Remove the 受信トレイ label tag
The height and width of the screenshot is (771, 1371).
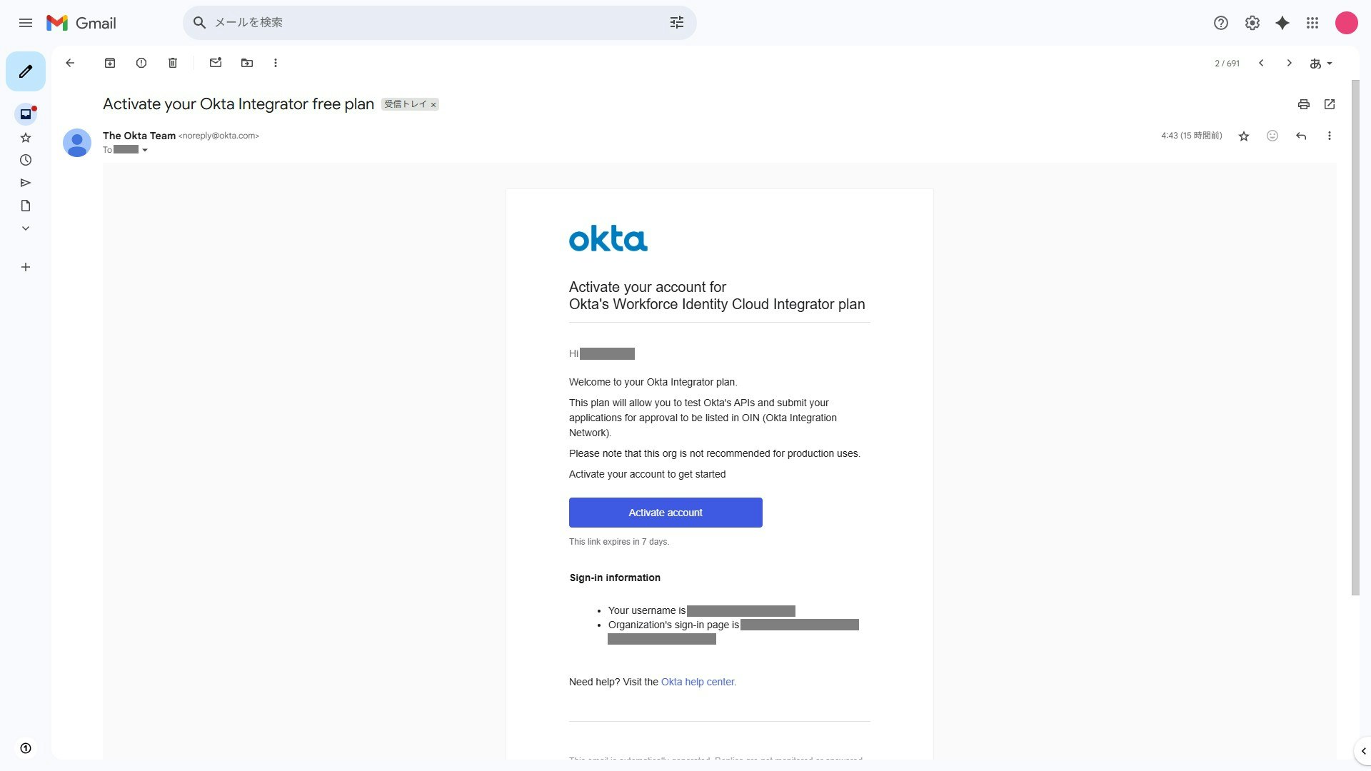pos(433,105)
